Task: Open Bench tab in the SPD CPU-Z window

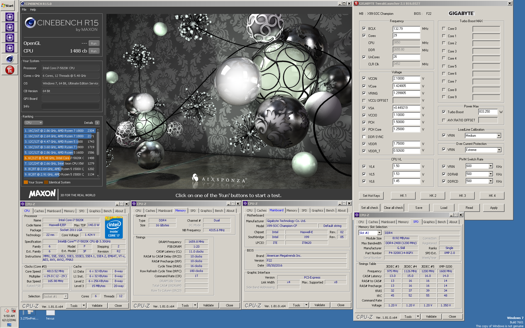Action: point(442,222)
